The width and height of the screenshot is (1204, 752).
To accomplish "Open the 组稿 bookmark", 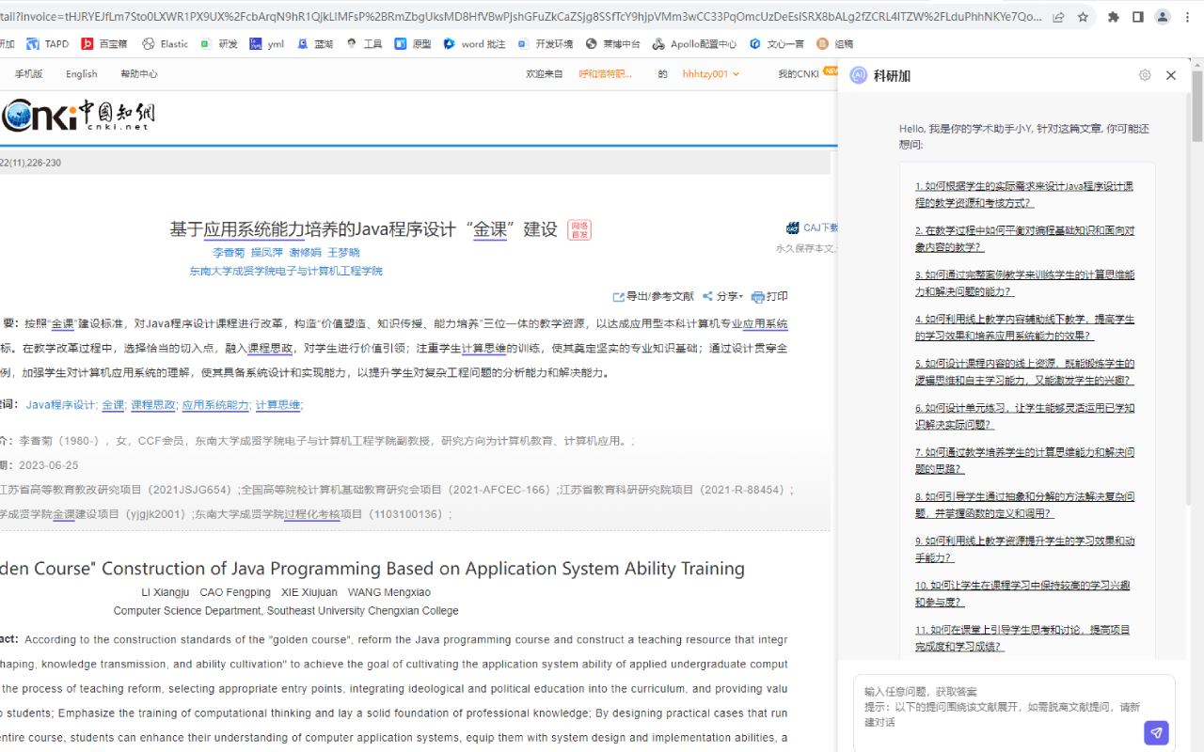I will [x=835, y=44].
